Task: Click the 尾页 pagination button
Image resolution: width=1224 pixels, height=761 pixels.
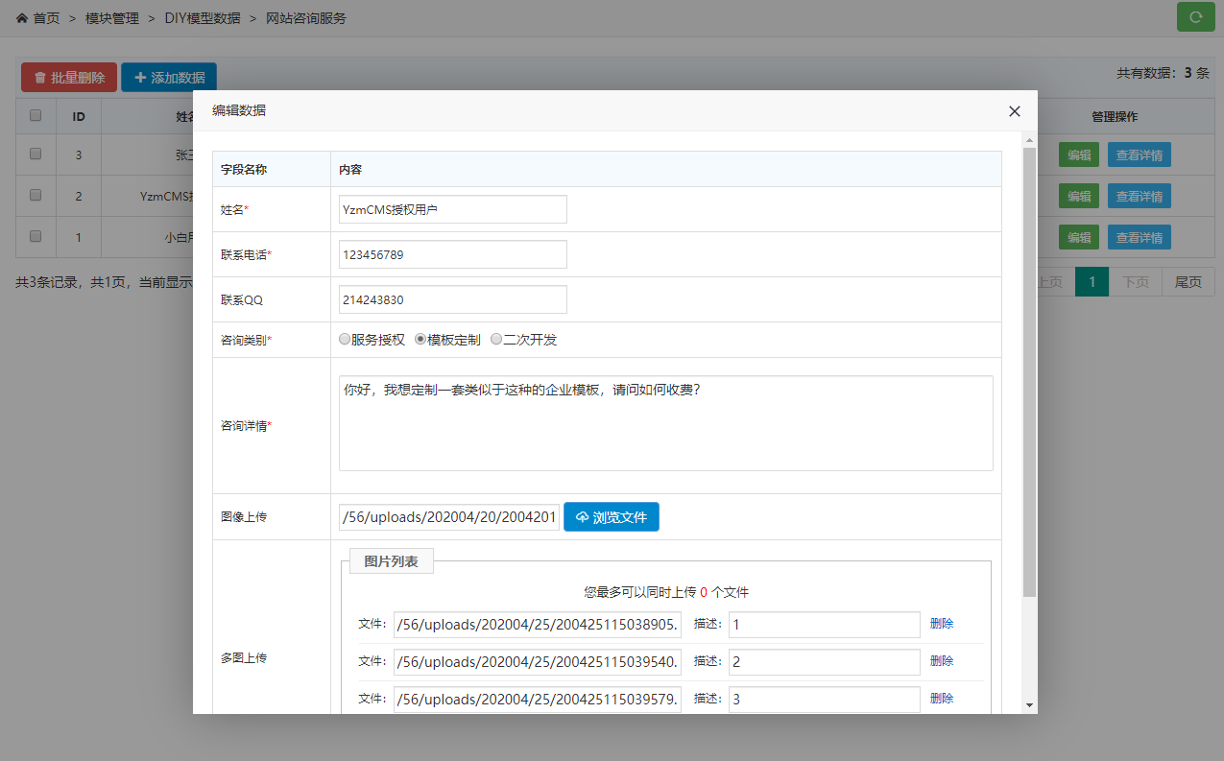Action: point(1188,282)
